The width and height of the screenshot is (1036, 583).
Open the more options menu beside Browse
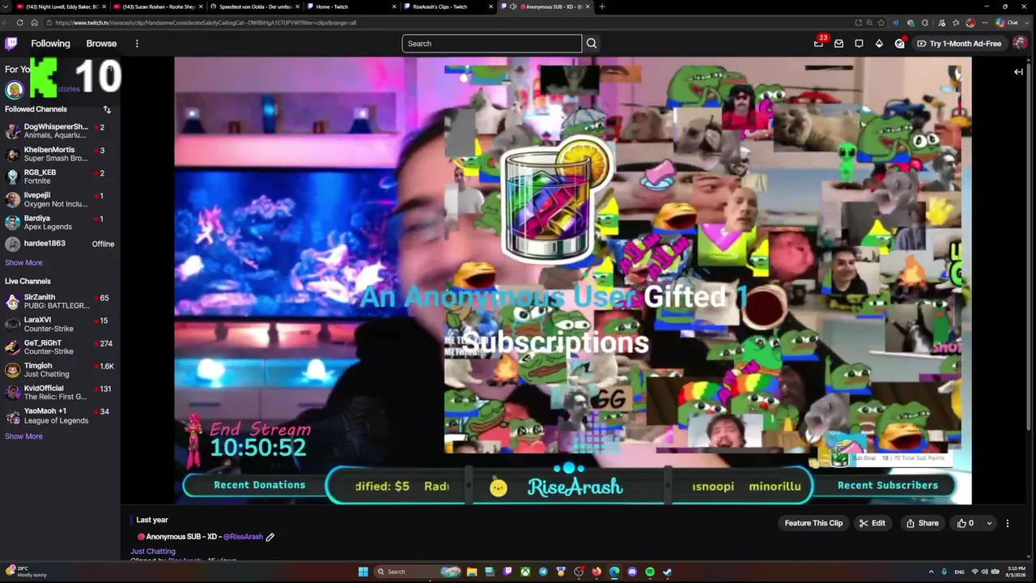pyautogui.click(x=137, y=44)
